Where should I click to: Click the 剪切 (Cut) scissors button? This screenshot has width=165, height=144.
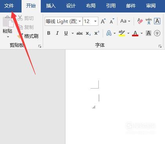[x=25, y=18]
